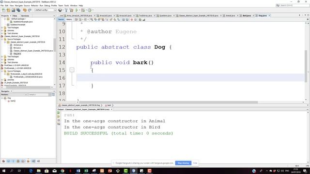Open the Windows Start menu
The width and height of the screenshot is (310, 174).
(x=3, y=171)
